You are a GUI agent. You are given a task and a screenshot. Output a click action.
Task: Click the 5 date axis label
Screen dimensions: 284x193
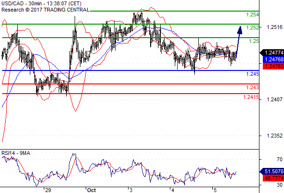click(215, 190)
